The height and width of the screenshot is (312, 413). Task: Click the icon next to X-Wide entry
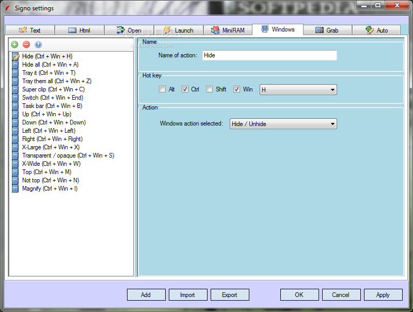[x=15, y=164]
